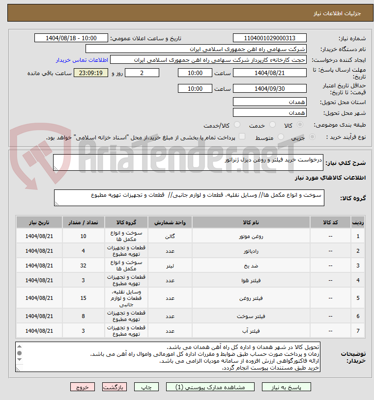Click the تاریخ نیاز column header

click(x=39, y=222)
